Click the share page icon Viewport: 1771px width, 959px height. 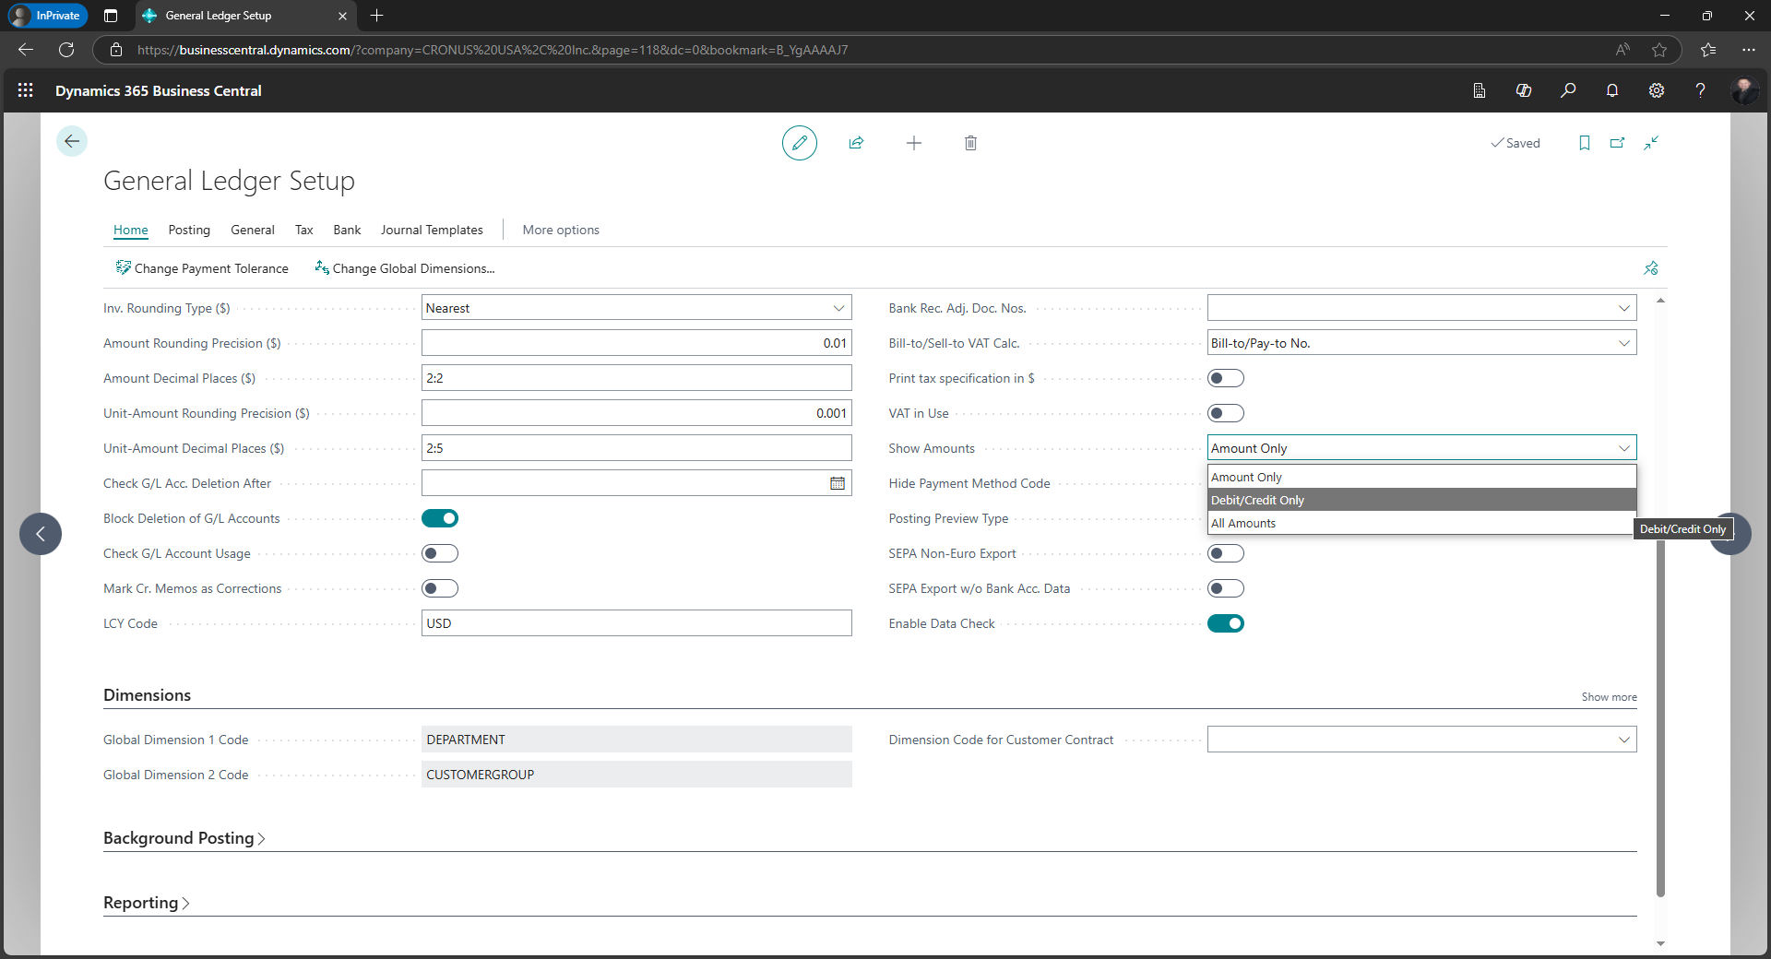[856, 143]
